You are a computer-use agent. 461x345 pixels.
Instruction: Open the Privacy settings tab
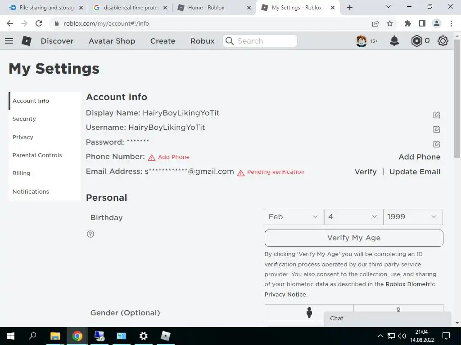click(45, 137)
